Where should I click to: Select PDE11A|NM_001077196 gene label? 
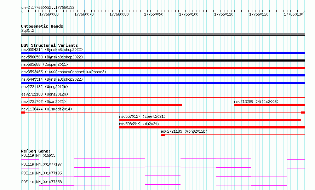coord(41,173)
